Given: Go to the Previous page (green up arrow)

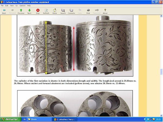Looking at the screenshot, I should [21, 10].
